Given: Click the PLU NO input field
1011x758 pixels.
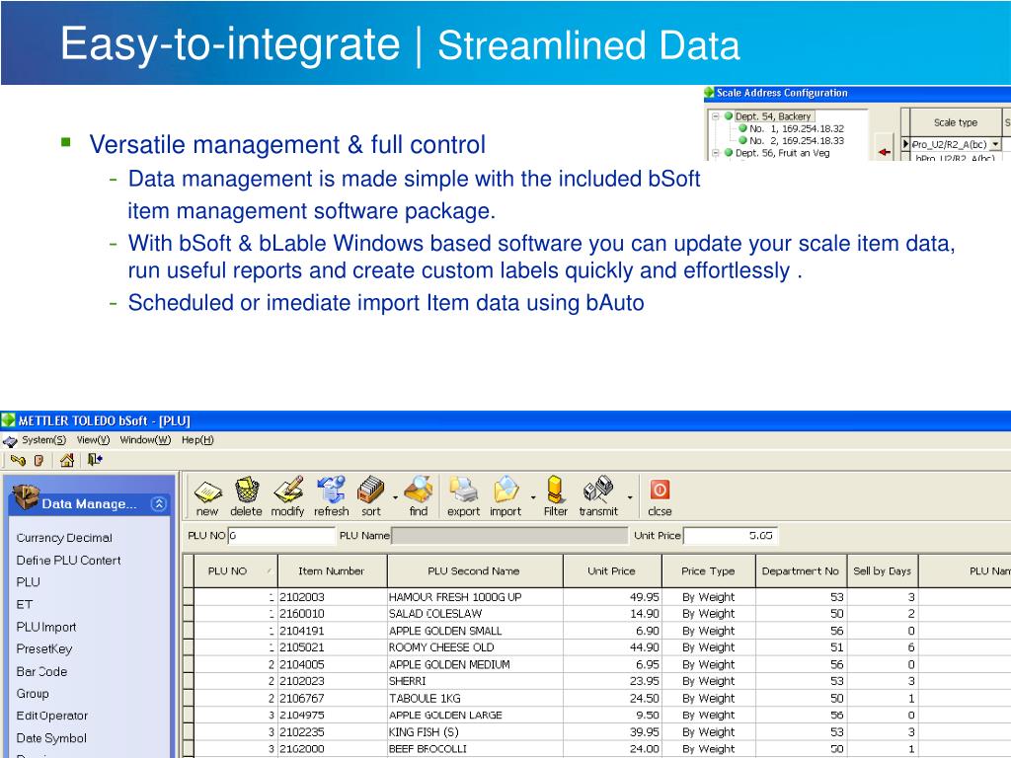Looking at the screenshot, I should coord(281,536).
